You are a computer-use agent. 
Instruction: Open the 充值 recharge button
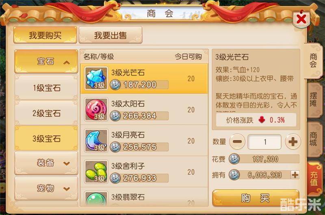[x=314, y=179]
